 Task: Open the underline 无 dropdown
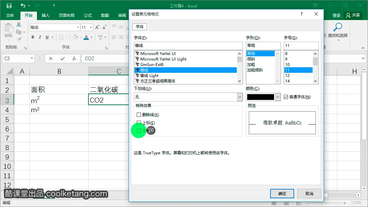point(188,97)
